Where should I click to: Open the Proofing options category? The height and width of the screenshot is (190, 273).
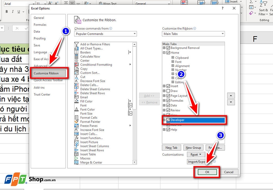(40, 38)
